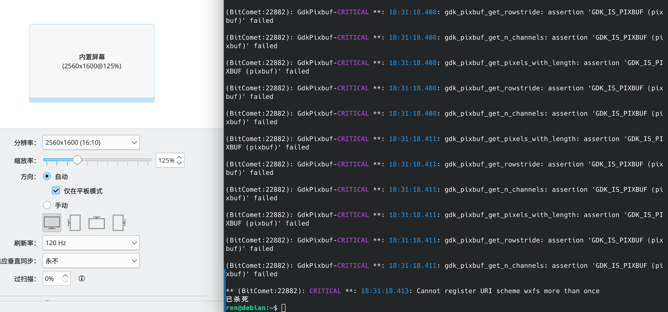Screen dimensions: 668x312
Task: Choose portrait orientation with stand on left
Action: click(x=74, y=223)
